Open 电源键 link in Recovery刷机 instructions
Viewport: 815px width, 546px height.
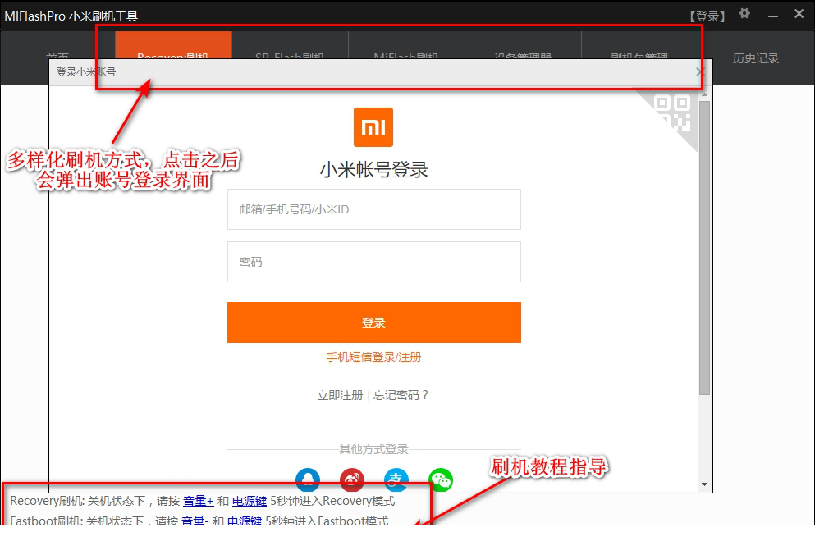250,502
